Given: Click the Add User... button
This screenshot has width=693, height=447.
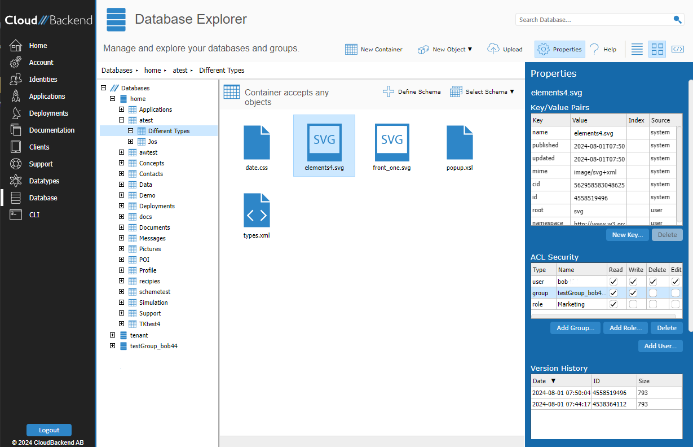Looking at the screenshot, I should (x=660, y=346).
